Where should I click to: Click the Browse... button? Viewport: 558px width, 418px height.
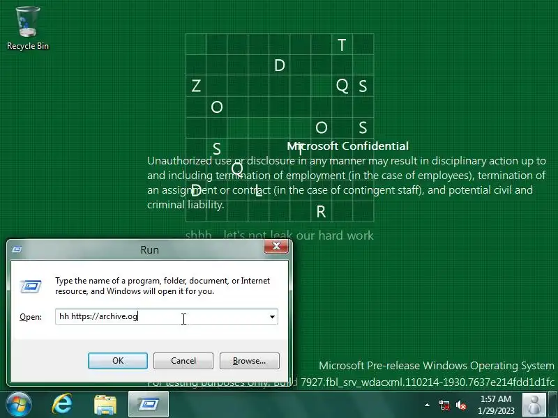(250, 361)
